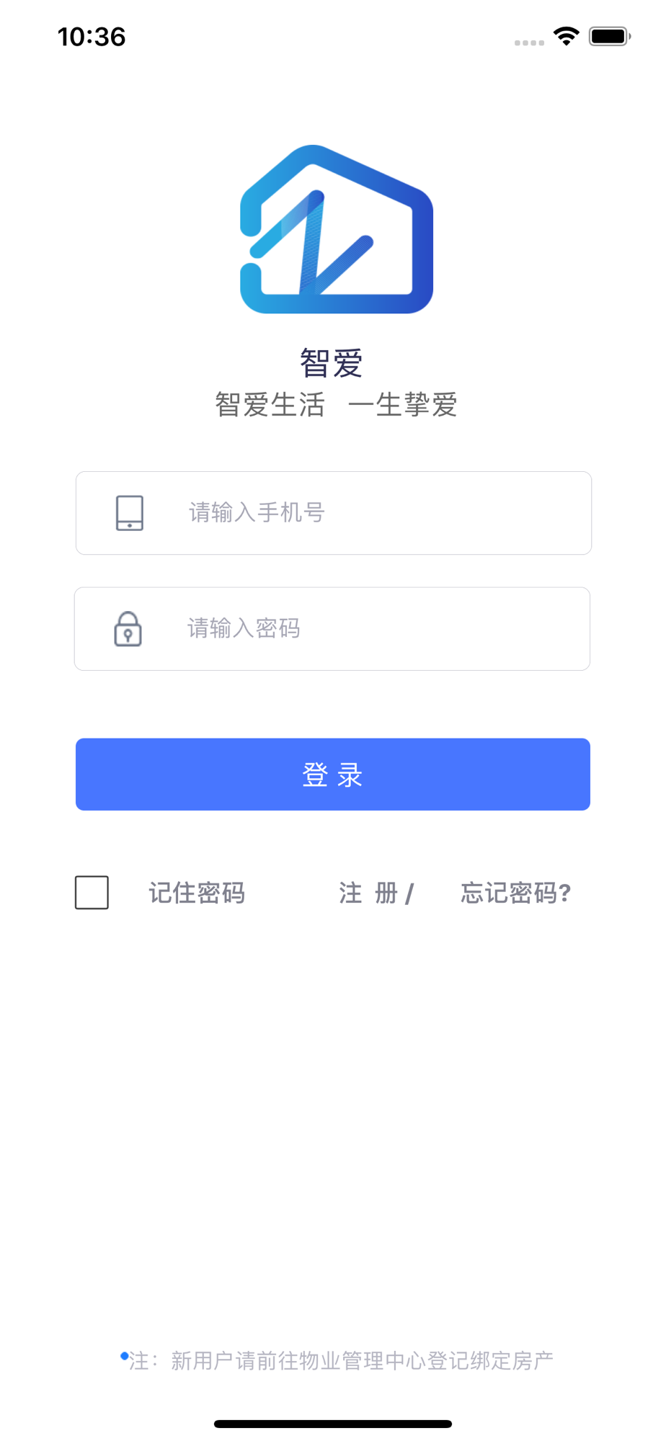Click the blue dot before the 注 note
666x1441 pixels.
124,1356
